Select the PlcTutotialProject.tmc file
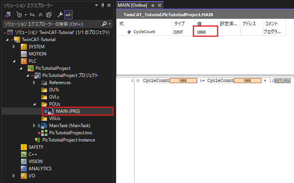 click(71, 133)
